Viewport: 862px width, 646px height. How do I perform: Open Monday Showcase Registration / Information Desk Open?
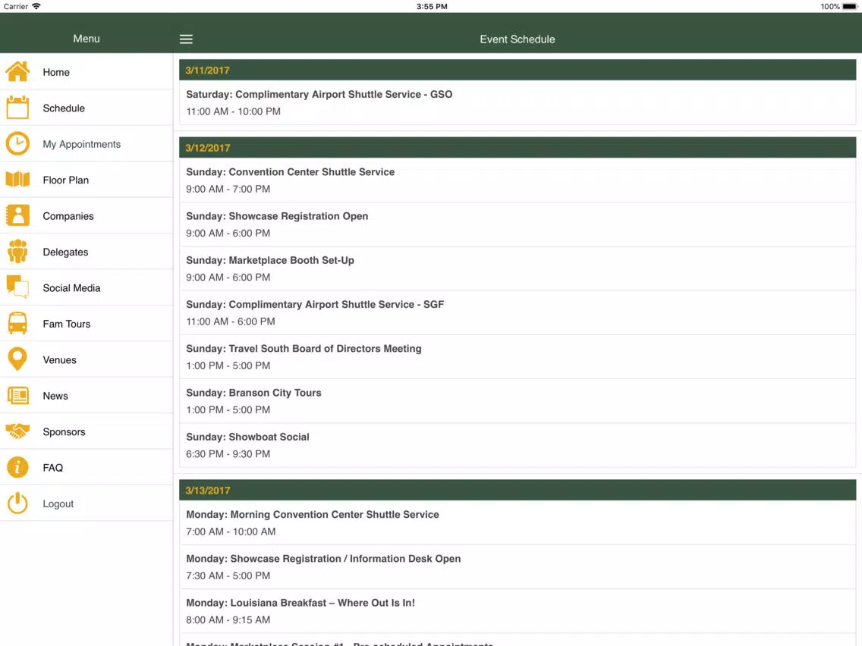pos(518,567)
